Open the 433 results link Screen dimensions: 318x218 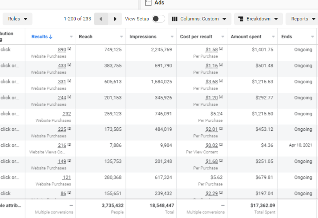click(x=62, y=66)
